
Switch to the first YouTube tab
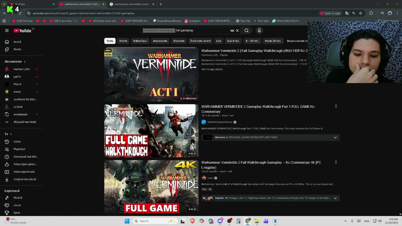pyautogui.click(x=31, y=4)
